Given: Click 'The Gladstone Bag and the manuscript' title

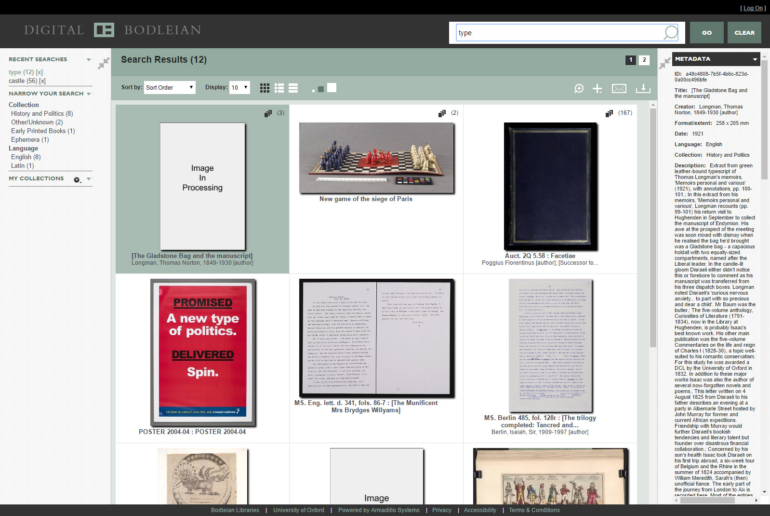Looking at the screenshot, I should pos(192,256).
